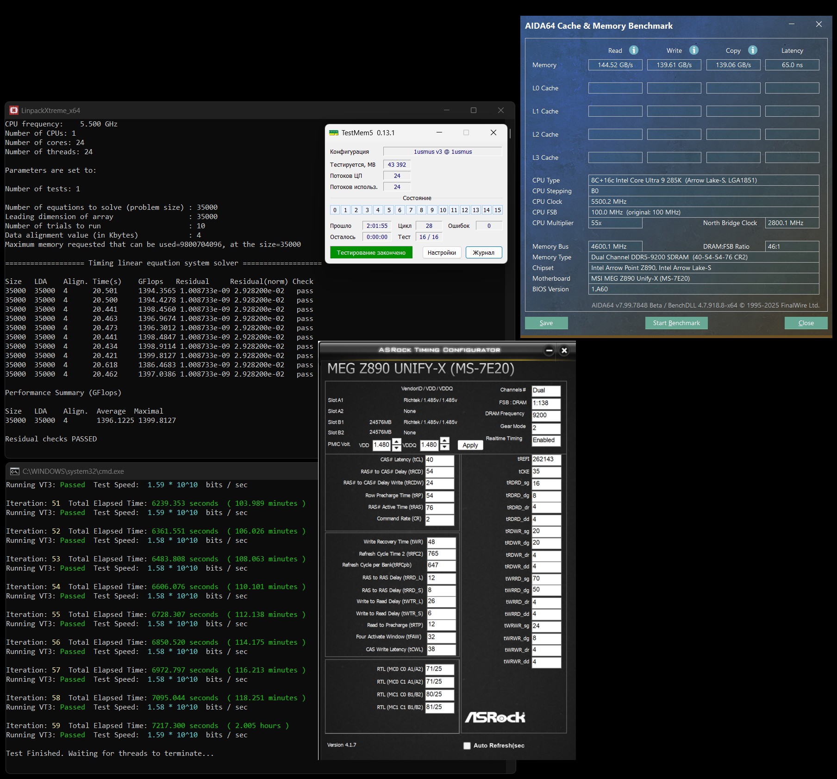Image resolution: width=837 pixels, height=779 pixels.
Task: Click the Read info icon in AIDA64
Action: coord(634,50)
